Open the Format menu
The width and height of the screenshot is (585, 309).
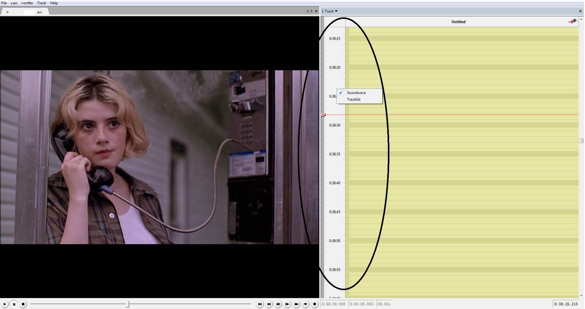point(27,3)
